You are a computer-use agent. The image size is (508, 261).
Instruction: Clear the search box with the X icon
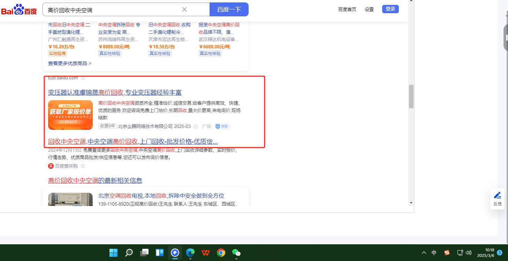[x=184, y=9]
